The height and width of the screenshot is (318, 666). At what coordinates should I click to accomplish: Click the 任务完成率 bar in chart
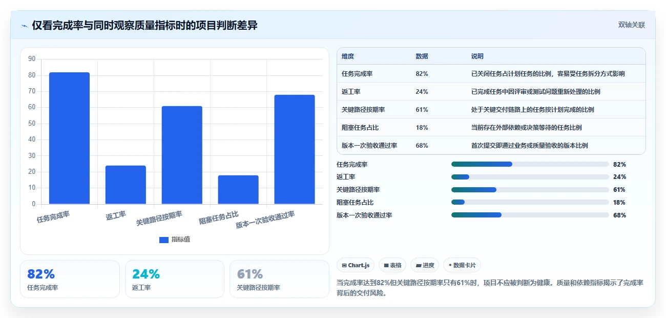point(69,138)
